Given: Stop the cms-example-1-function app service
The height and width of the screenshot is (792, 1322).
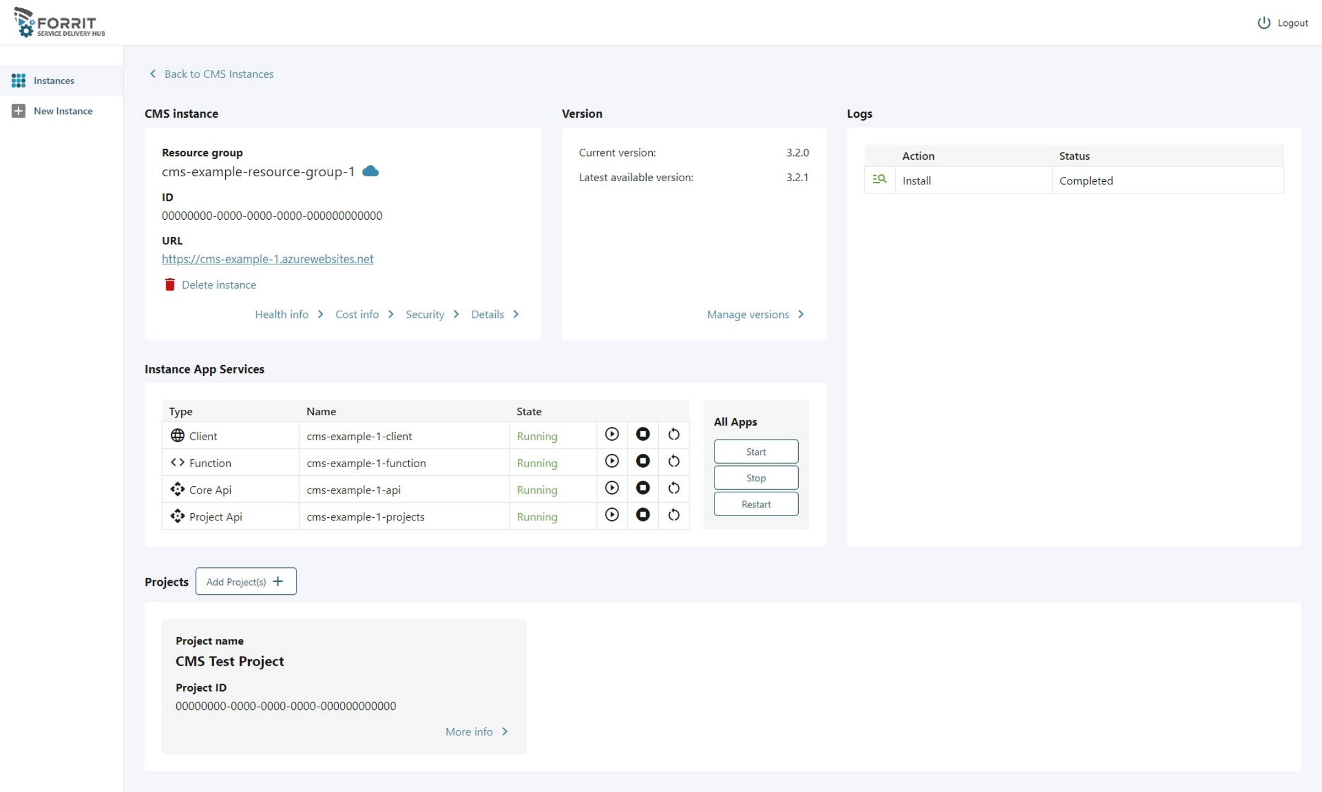Looking at the screenshot, I should tap(642, 462).
